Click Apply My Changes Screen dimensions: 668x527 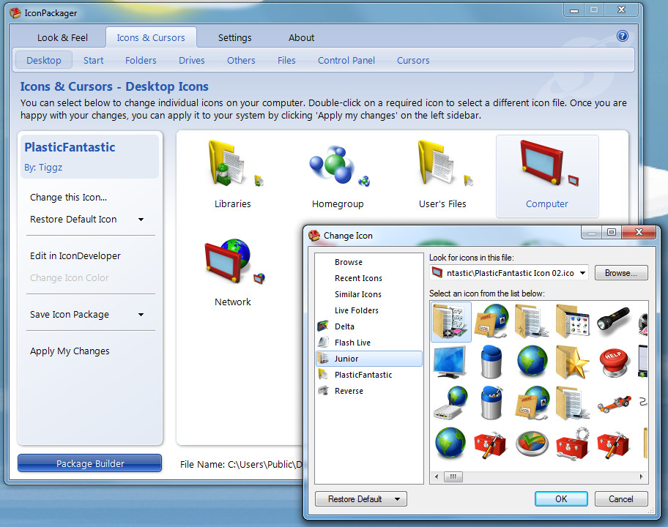tap(70, 351)
